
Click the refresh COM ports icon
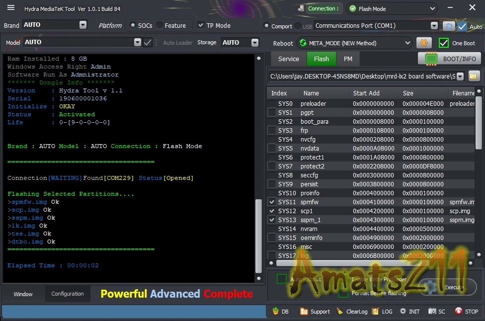pos(449,26)
